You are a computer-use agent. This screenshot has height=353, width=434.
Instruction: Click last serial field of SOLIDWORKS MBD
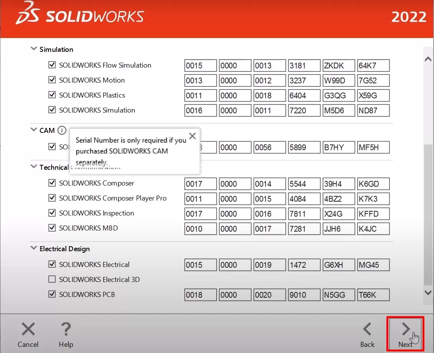coord(373,229)
